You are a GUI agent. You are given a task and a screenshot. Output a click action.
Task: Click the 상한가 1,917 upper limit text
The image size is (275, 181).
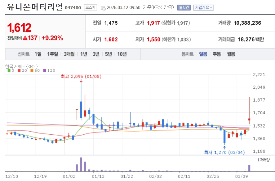pos(175,23)
